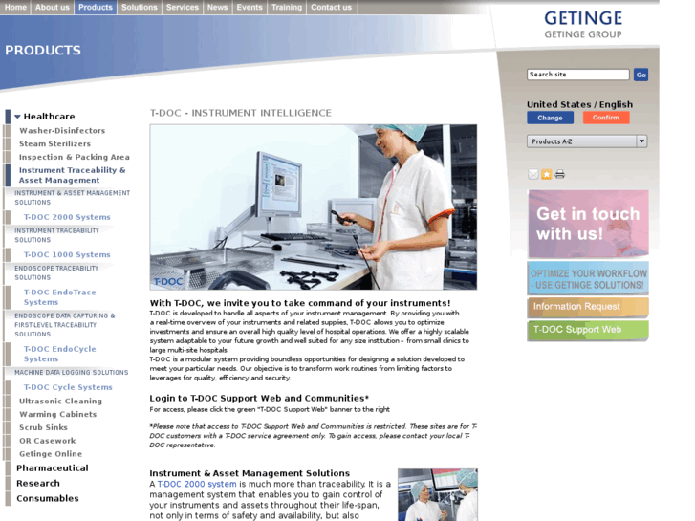Open the Solutions menu item
Screen dimensions: 695x521
point(140,7)
